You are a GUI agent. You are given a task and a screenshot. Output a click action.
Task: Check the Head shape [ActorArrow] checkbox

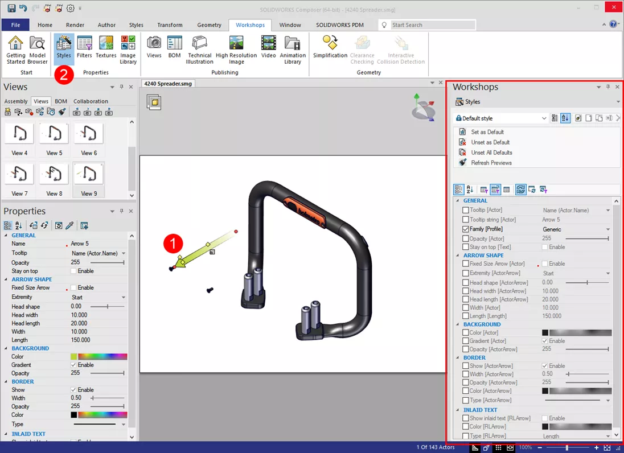466,282
